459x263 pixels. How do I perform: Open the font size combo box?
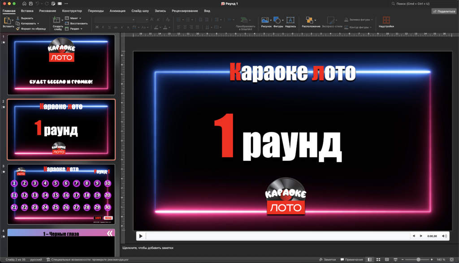click(x=142, y=20)
